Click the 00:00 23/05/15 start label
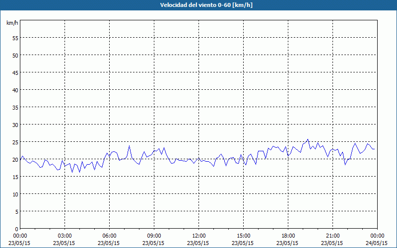397x248 pixels. pyautogui.click(x=19, y=240)
